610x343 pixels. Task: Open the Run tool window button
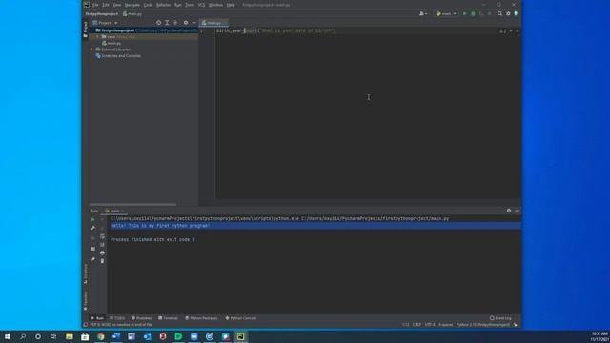pos(97,318)
